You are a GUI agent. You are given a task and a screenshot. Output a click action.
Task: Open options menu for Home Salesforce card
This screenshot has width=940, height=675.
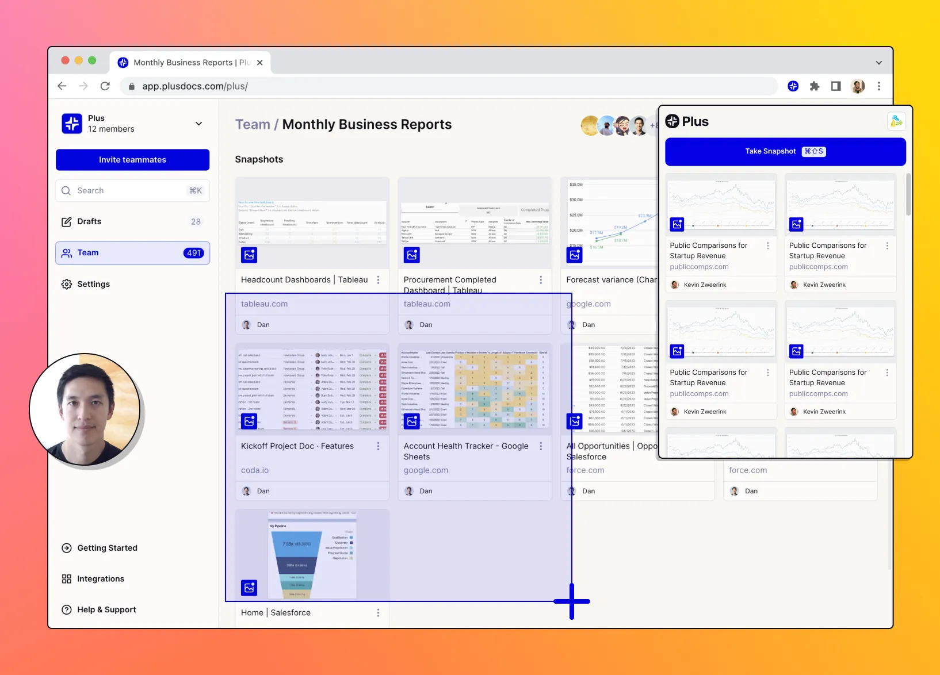[x=378, y=613]
